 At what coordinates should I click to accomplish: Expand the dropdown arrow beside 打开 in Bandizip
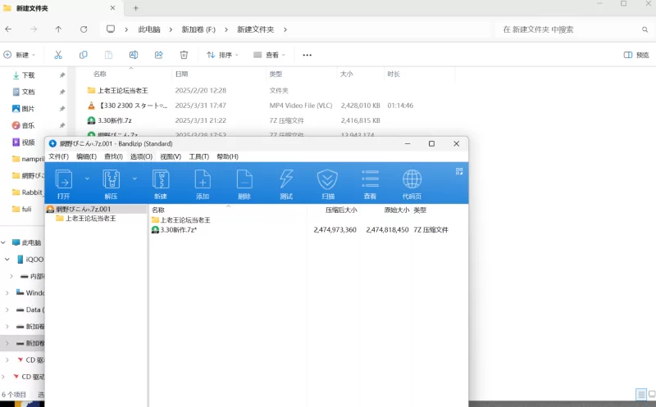[87, 178]
